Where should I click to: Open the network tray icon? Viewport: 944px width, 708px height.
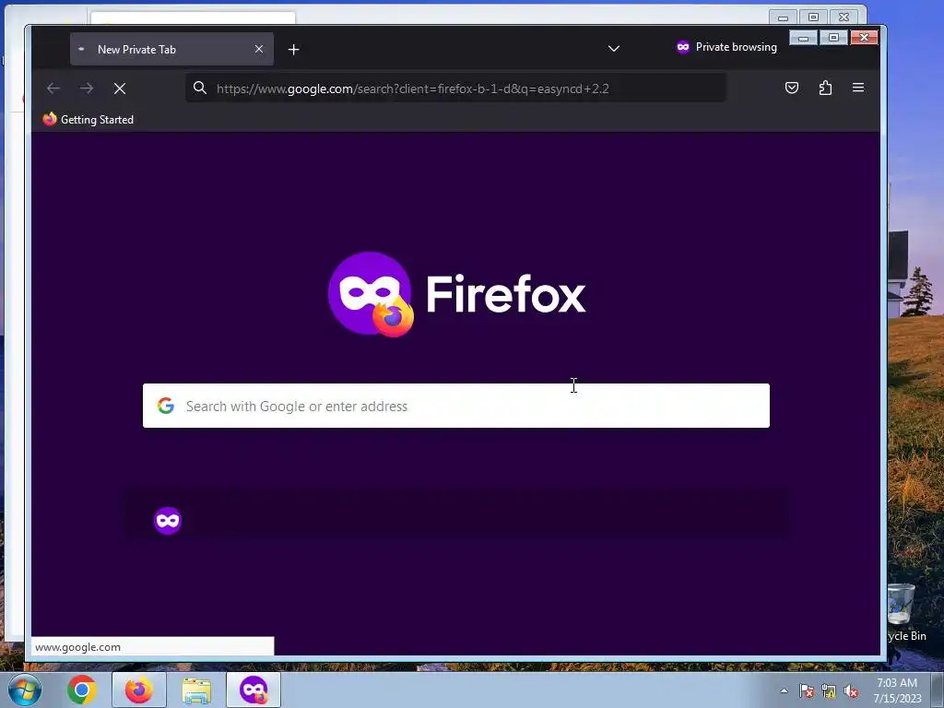click(829, 691)
